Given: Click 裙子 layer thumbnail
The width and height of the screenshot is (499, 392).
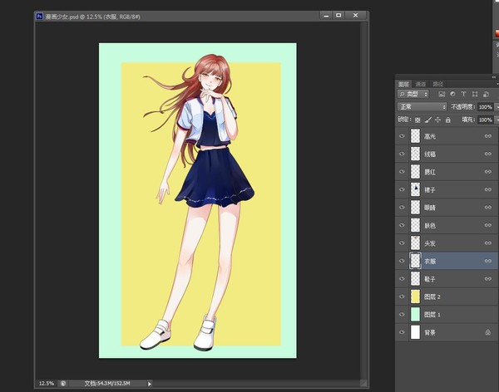Looking at the screenshot, I should click(415, 189).
